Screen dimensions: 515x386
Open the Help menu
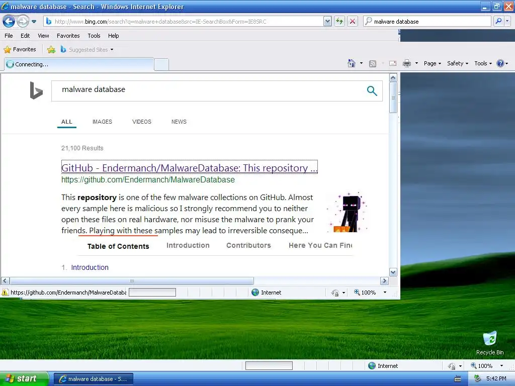click(114, 36)
